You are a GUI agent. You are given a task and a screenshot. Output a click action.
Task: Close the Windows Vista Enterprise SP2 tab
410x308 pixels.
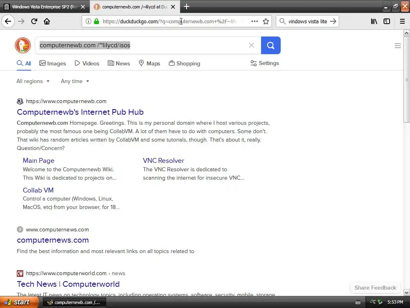pos(83,7)
